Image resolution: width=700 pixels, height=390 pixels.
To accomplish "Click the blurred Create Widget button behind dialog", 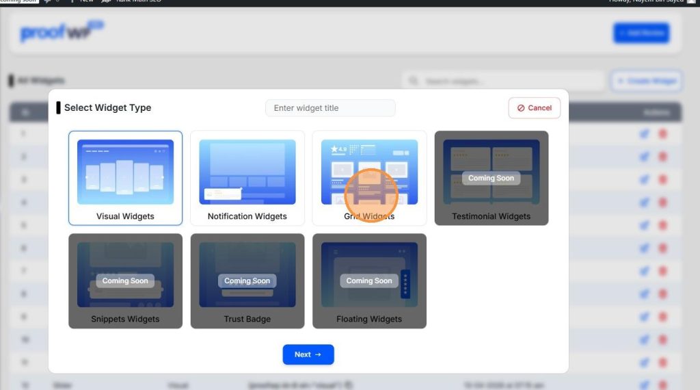I will [x=647, y=81].
